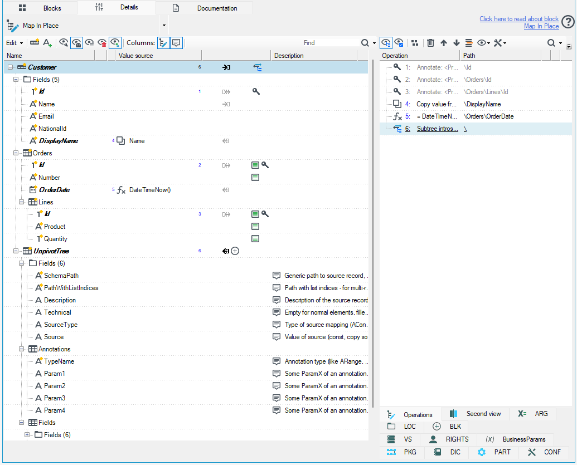The image size is (577, 465).
Task: Toggle the eye with checkbox view filter
Action: pos(399,43)
